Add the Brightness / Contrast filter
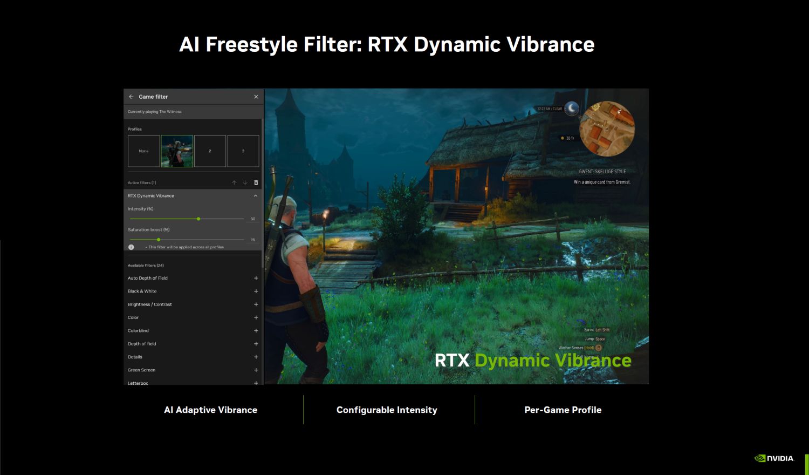The width and height of the screenshot is (809, 475). [x=256, y=304]
